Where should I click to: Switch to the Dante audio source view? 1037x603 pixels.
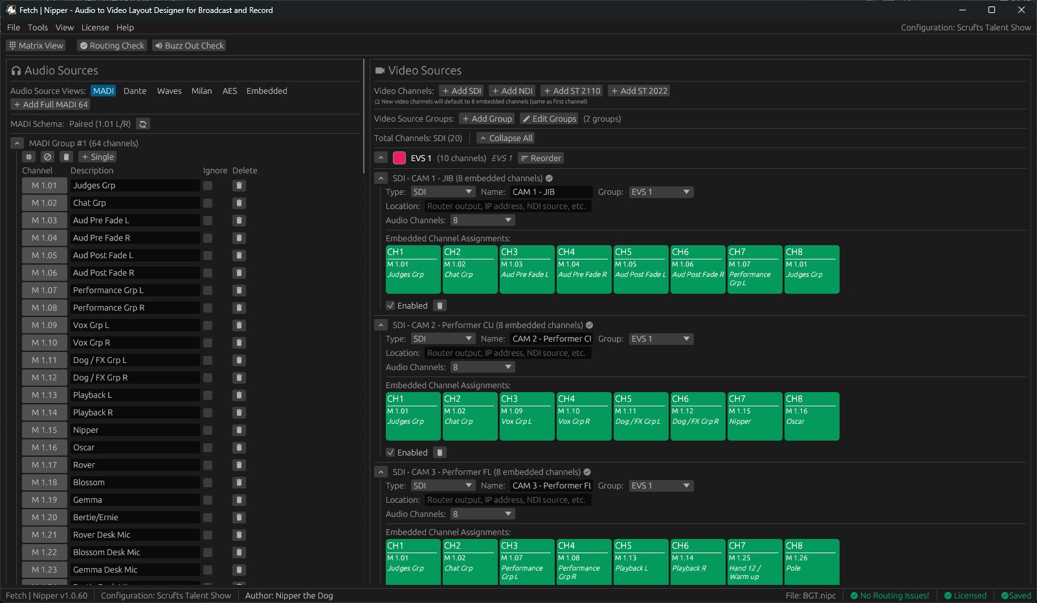[135, 91]
